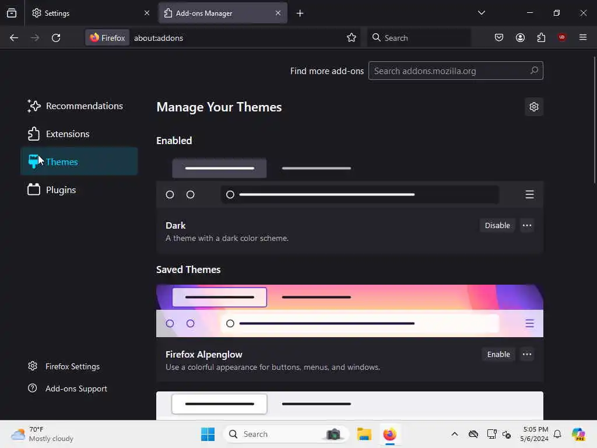Image resolution: width=597 pixels, height=448 pixels.
Task: Open more options for Dark theme
Action: [x=527, y=226]
